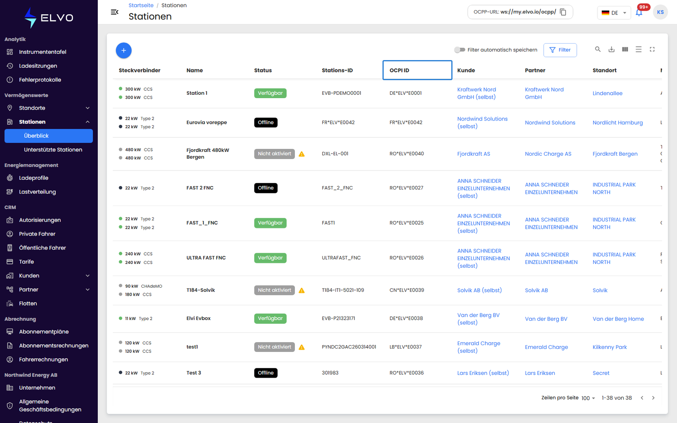Viewport: 677px width, 423px height.
Task: Open table search magnifier icon
Action: 598,49
